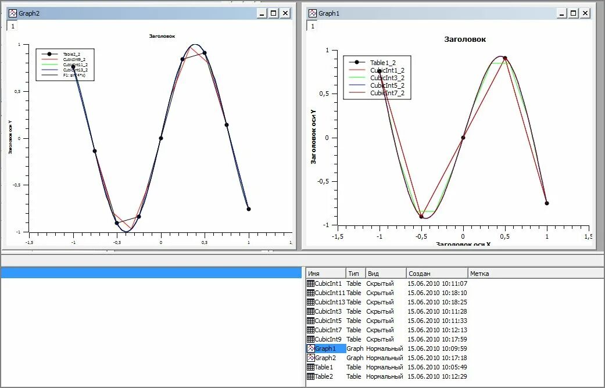Image resolution: width=605 pixels, height=388 pixels.
Task: Maximize the Graph1 window
Action: (574, 13)
